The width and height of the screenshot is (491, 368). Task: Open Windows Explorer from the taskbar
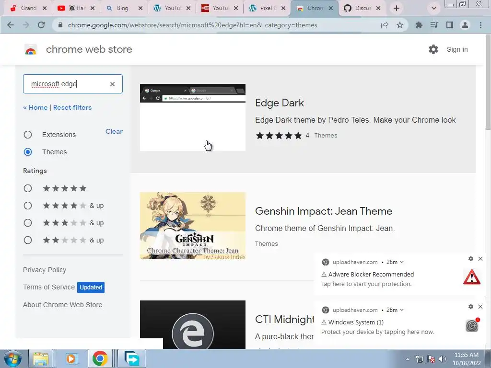[x=41, y=358]
